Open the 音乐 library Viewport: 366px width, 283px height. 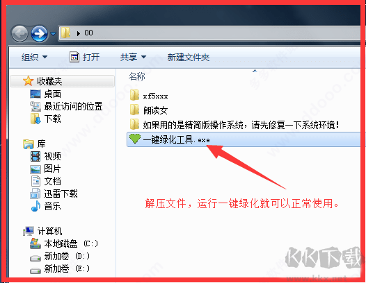pyautogui.click(x=46, y=206)
